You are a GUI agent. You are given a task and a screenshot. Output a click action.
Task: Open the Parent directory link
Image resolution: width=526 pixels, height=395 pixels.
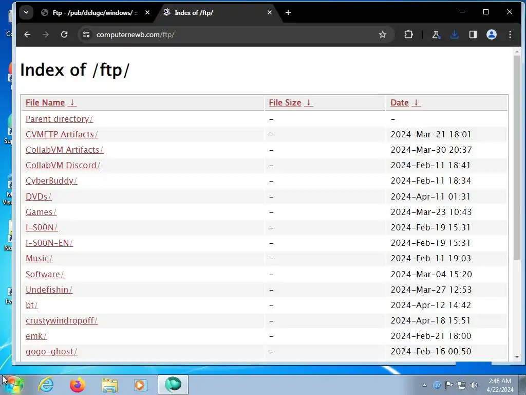(x=59, y=119)
